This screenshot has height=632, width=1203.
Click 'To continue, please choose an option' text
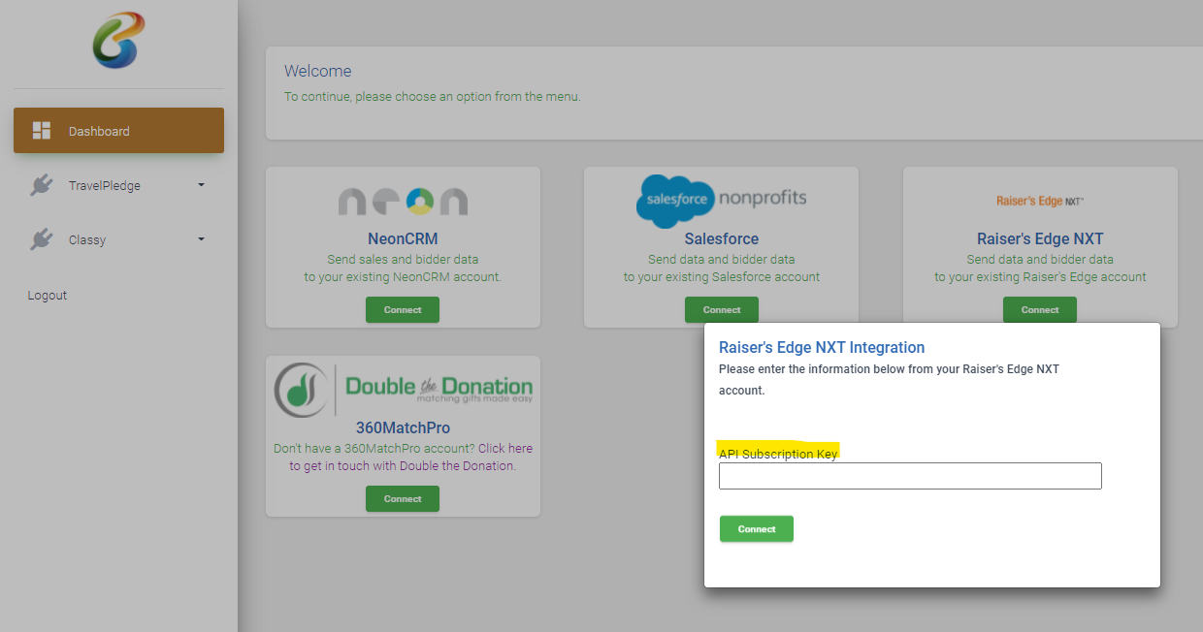(433, 97)
